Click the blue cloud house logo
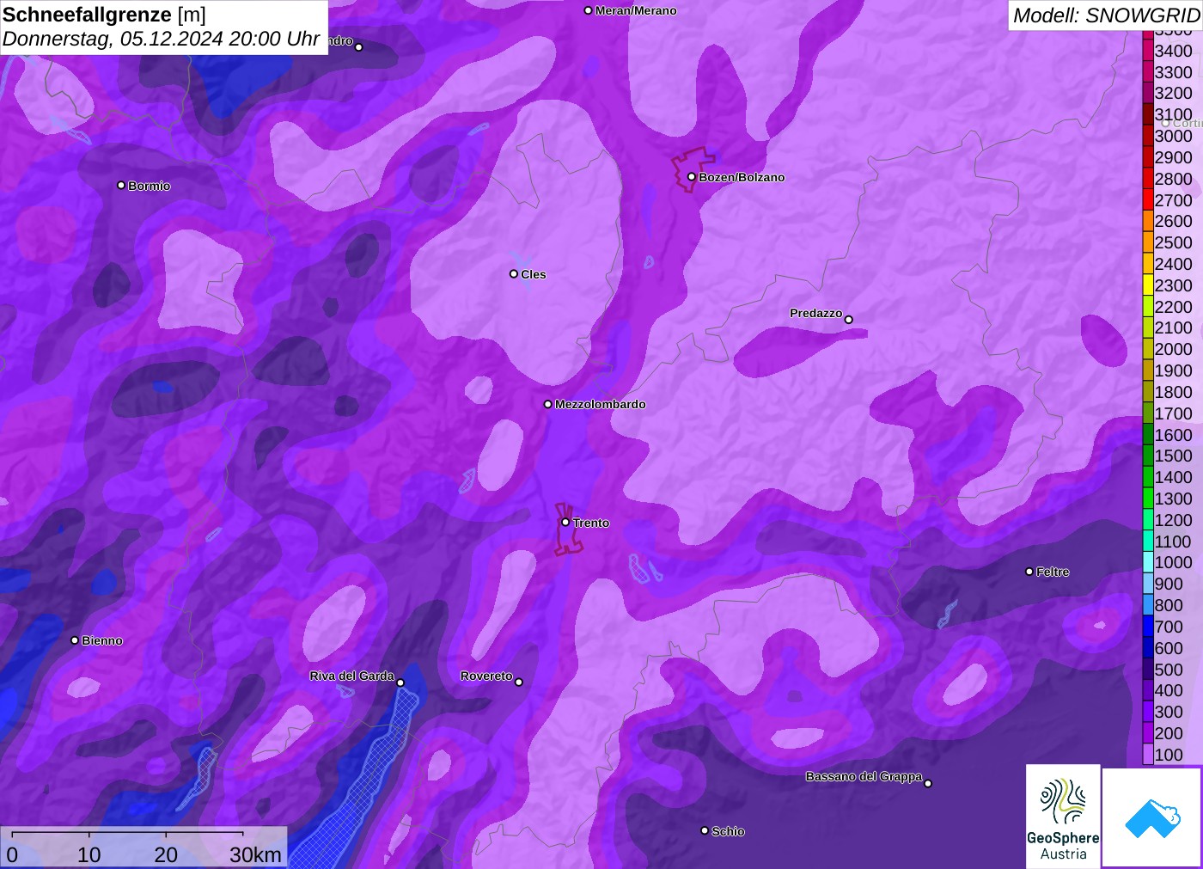Image resolution: width=1203 pixels, height=869 pixels. 1152,817
